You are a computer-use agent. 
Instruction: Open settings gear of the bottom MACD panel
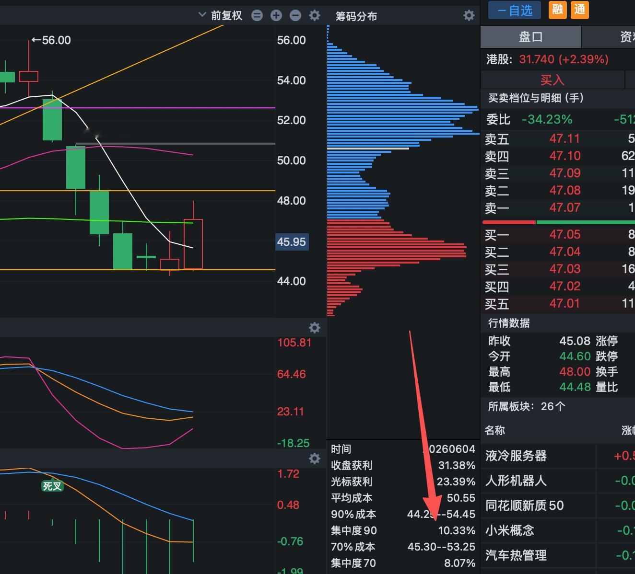[x=315, y=459]
